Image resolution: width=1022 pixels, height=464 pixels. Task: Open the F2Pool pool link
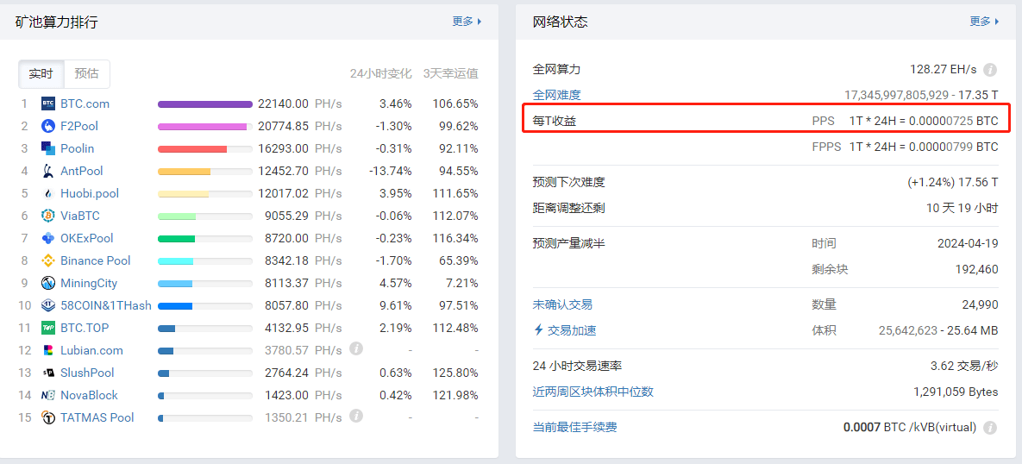(79, 126)
